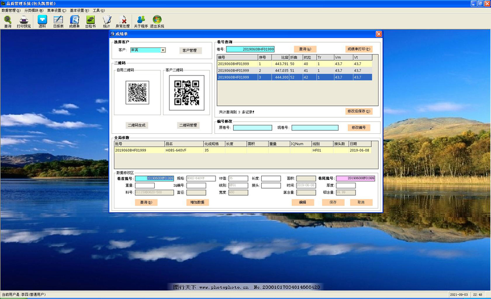Expand the 客户 dropdown list
This screenshot has width=491, height=299.
coord(163,50)
